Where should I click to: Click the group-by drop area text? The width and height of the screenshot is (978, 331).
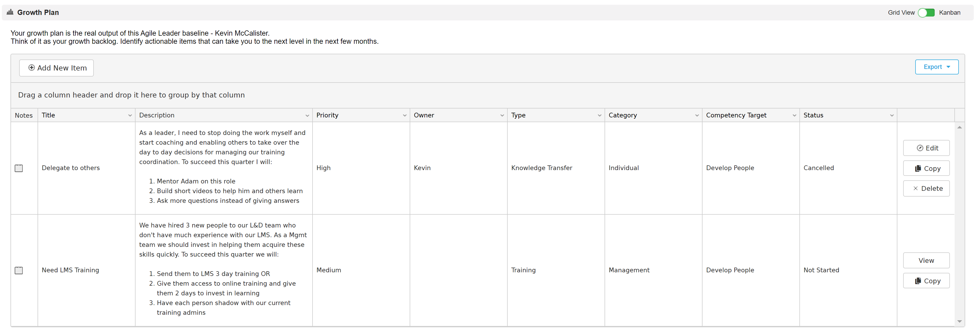point(131,95)
